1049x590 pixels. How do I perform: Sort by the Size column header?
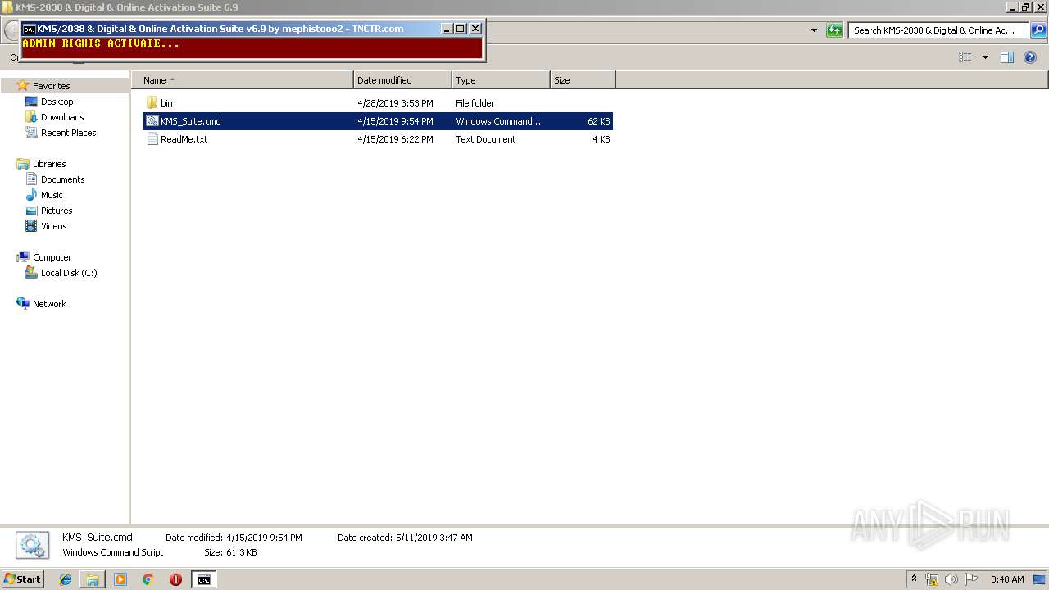pos(583,80)
